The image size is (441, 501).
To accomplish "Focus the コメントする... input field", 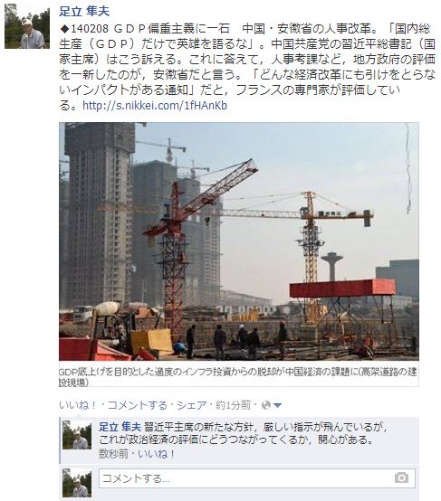I will click(257, 478).
